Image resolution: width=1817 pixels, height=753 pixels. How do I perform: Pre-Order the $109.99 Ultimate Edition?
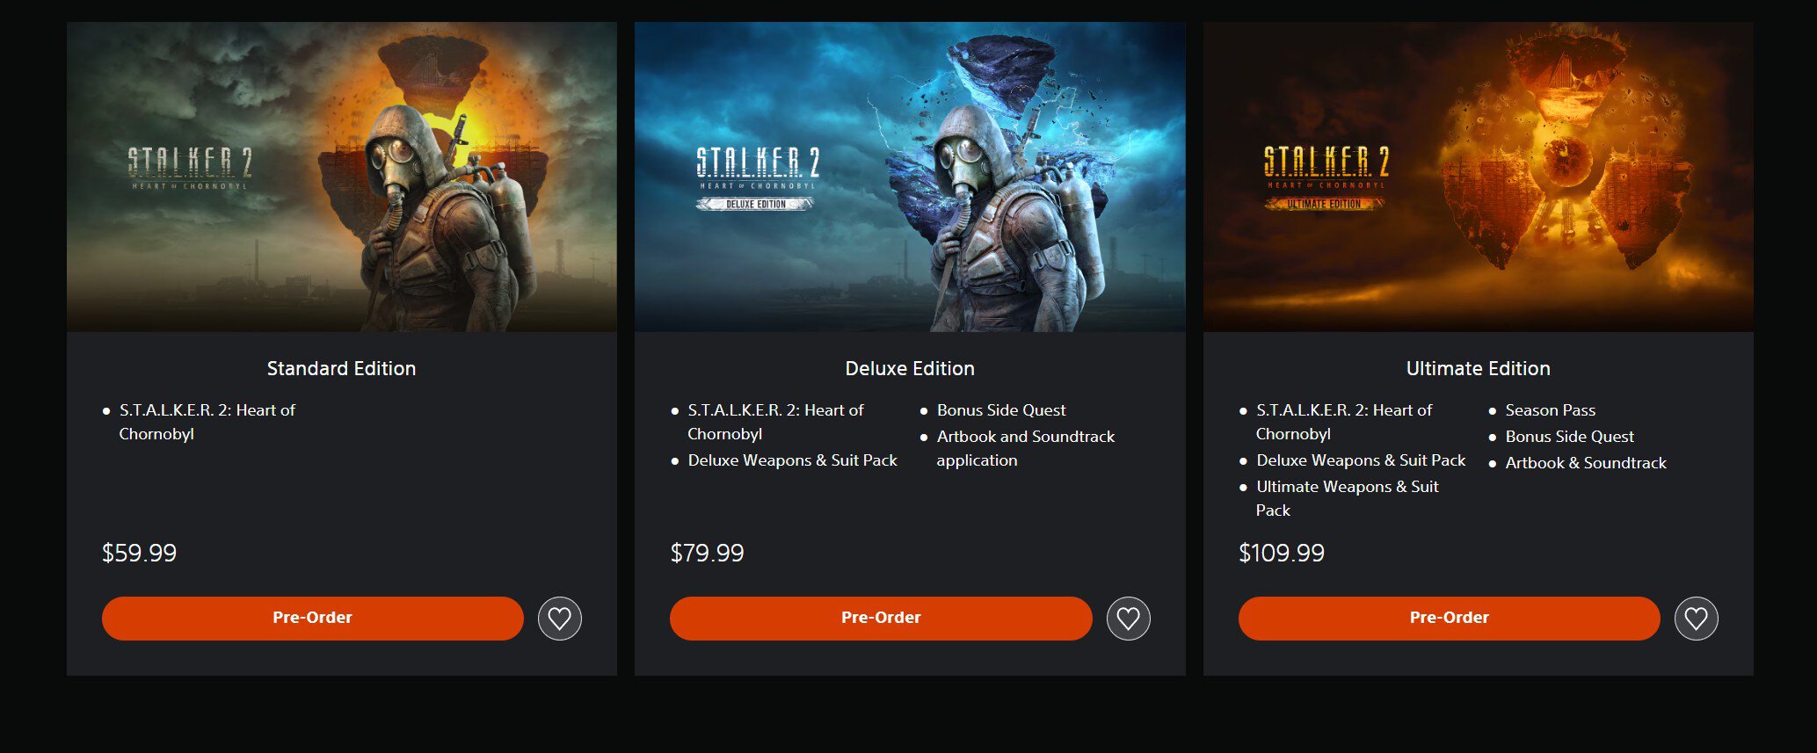(1450, 619)
